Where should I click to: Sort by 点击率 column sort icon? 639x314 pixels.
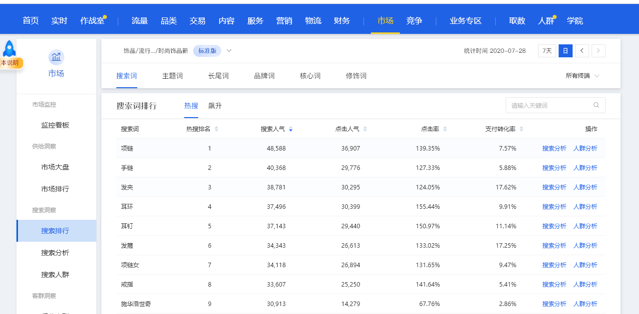[445, 129]
